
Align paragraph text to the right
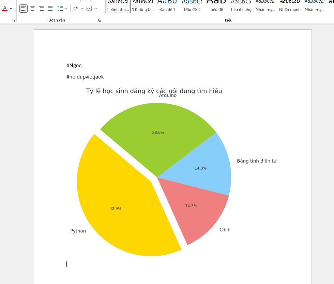pyautogui.click(x=41, y=8)
